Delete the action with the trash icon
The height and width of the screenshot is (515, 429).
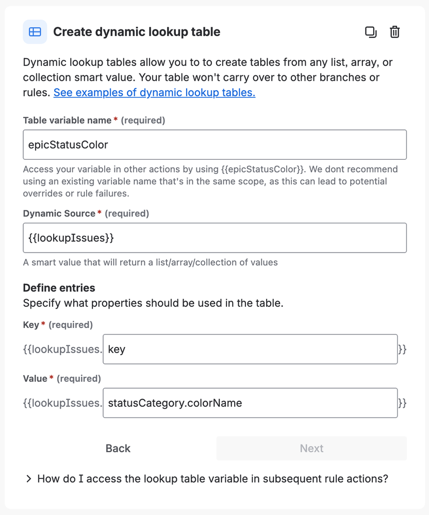coord(394,32)
